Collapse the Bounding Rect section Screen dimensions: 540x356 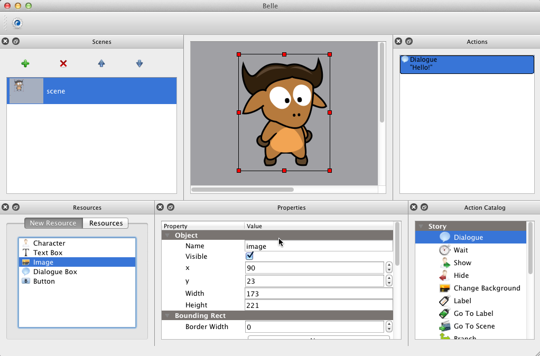167,316
